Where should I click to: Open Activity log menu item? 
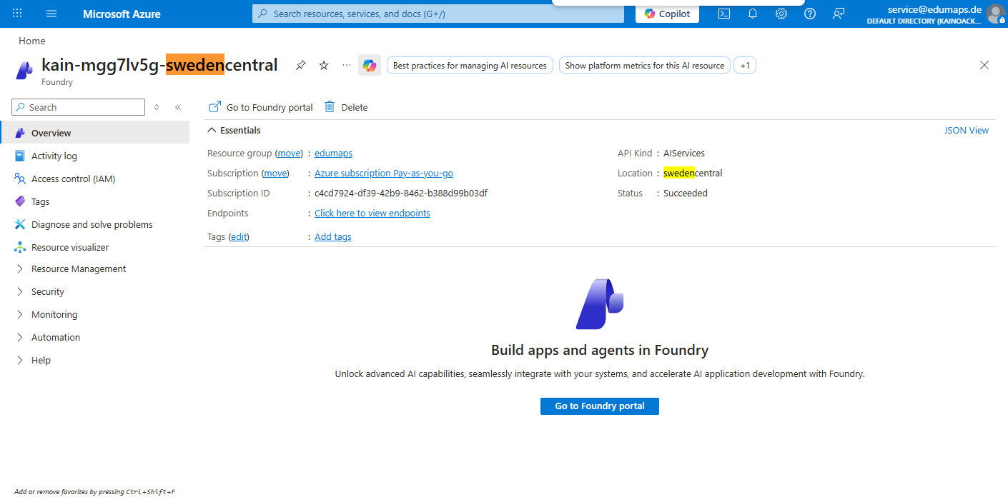coord(95,156)
